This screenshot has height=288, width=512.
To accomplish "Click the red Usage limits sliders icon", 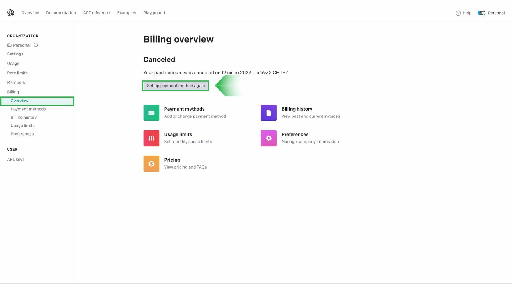I will tap(151, 138).
